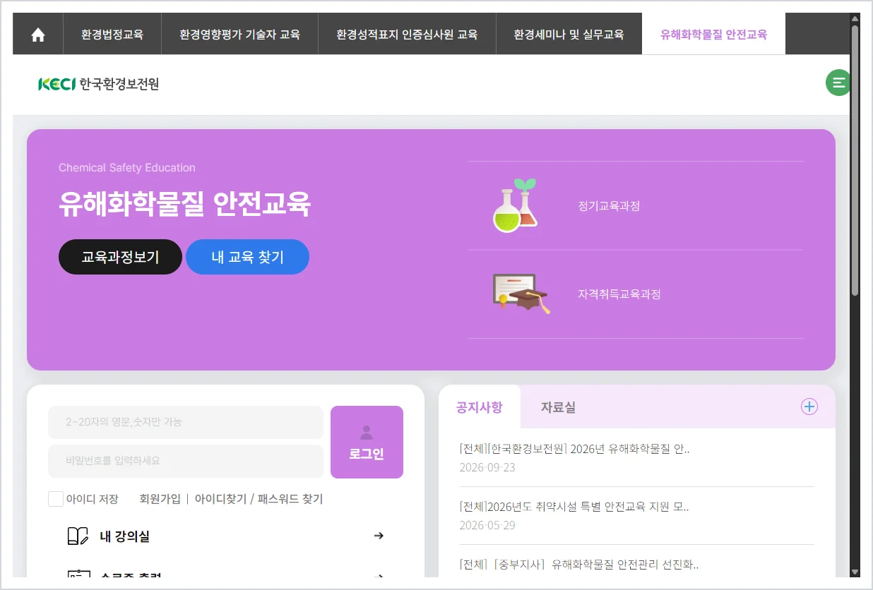
Task: Click the diploma icon for 자격취득교육과정
Action: 521,294
